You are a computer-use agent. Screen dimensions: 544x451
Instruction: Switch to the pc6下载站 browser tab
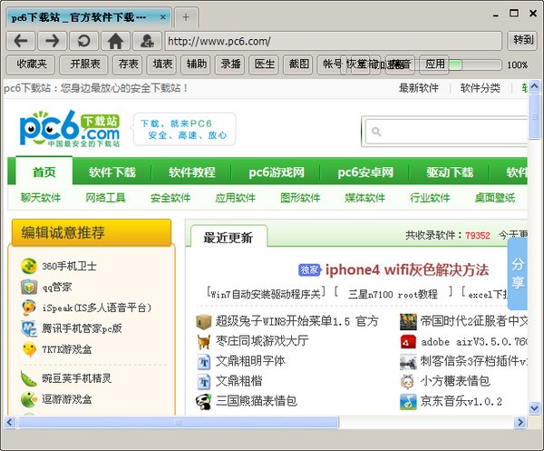pyautogui.click(x=89, y=17)
